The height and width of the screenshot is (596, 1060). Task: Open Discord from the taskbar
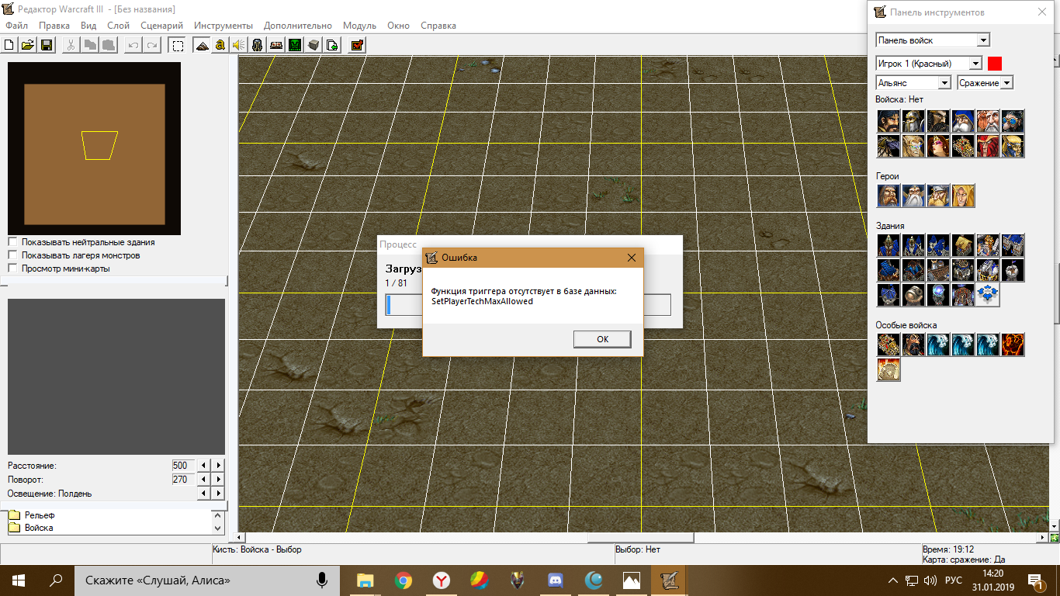point(555,580)
